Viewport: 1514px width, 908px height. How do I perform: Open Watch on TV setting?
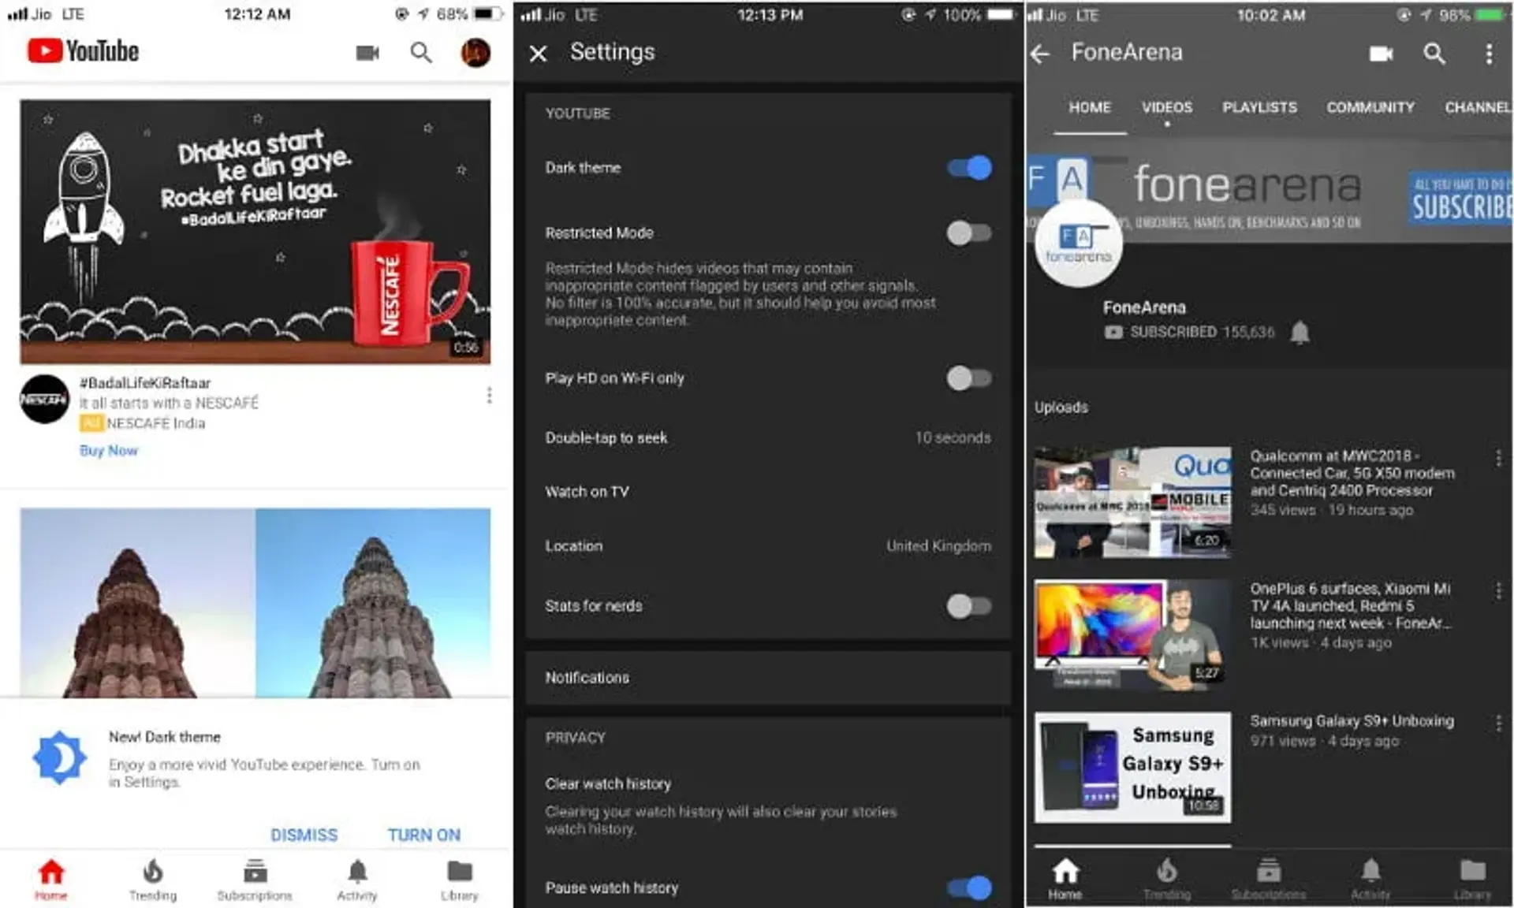coord(768,492)
